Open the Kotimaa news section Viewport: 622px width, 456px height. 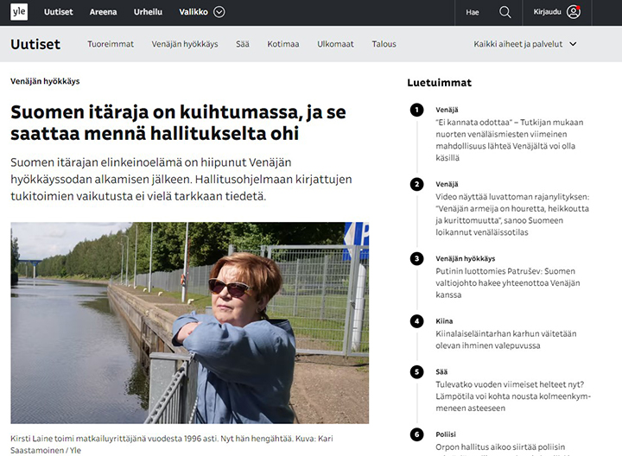[283, 44]
